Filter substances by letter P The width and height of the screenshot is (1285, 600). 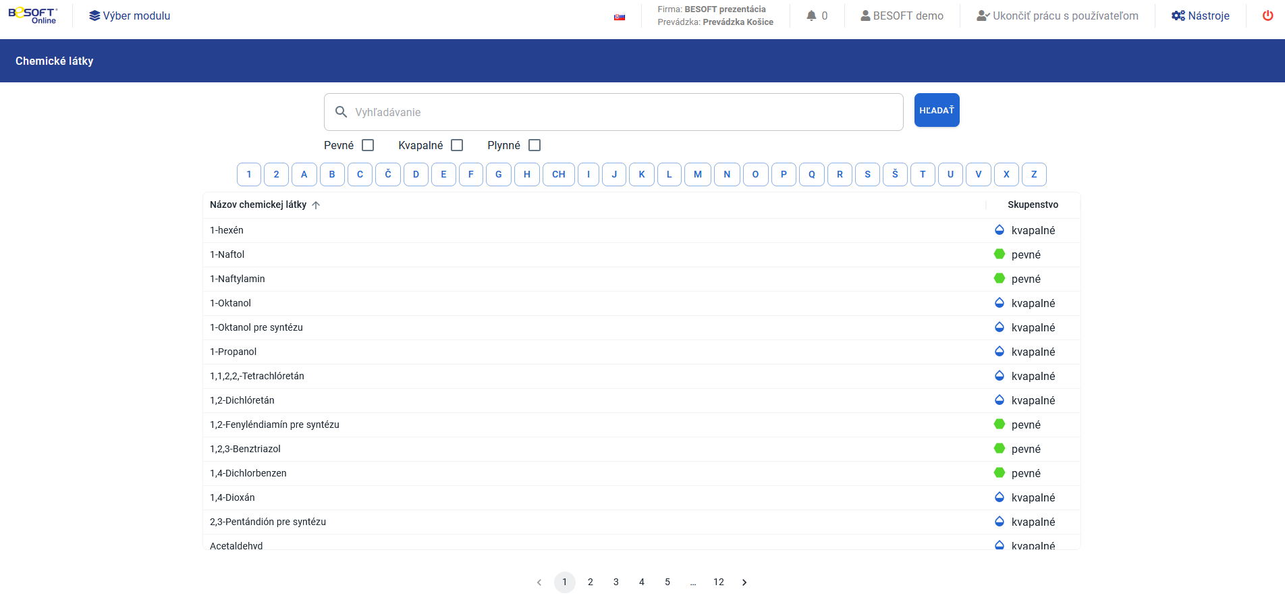click(x=784, y=174)
